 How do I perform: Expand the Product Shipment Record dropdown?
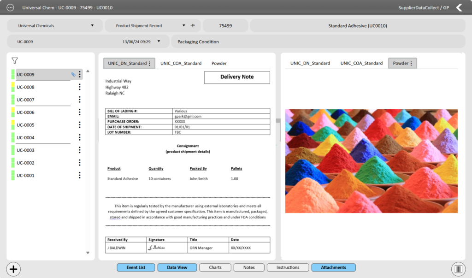[x=183, y=26]
